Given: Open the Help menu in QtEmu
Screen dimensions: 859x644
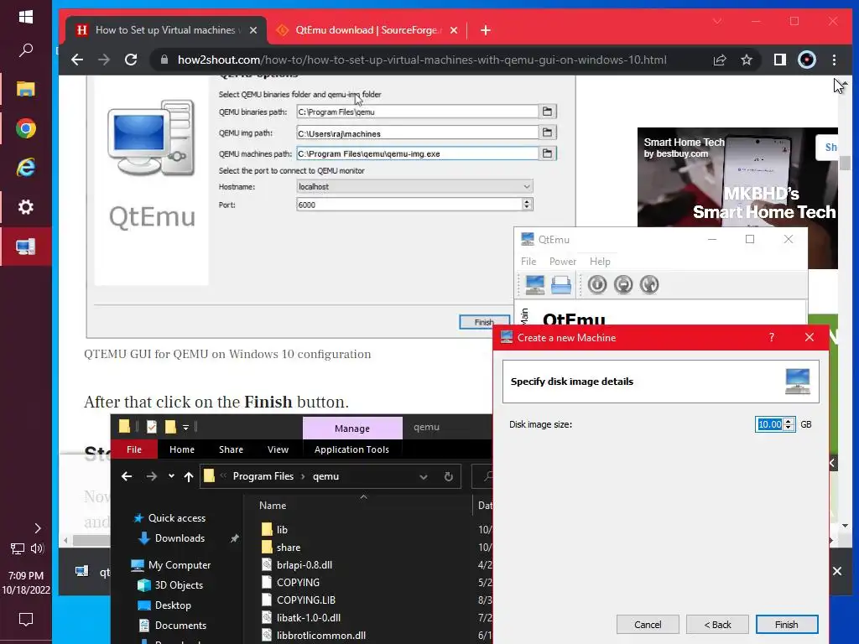Looking at the screenshot, I should click(x=600, y=262).
